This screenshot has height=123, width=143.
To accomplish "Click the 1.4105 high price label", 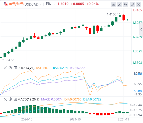I will point(112,14).
